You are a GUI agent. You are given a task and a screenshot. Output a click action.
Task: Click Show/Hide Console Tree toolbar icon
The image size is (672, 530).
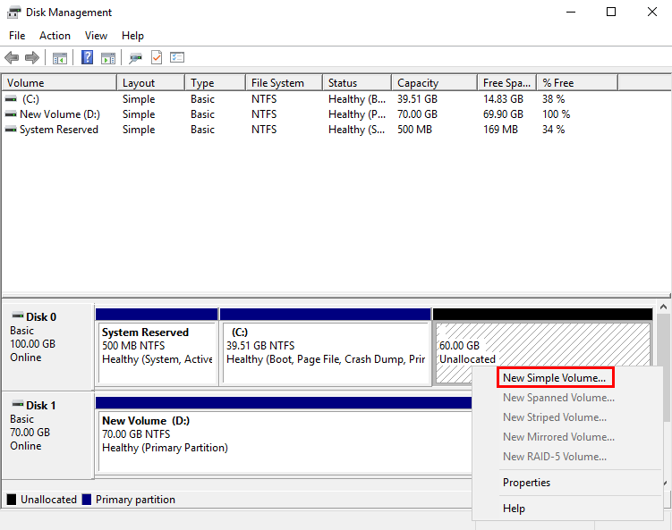[60, 57]
